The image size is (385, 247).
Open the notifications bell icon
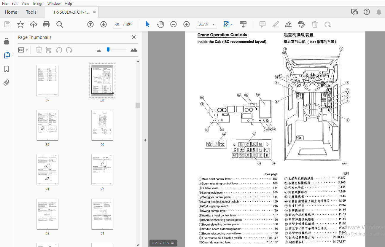click(x=379, y=12)
